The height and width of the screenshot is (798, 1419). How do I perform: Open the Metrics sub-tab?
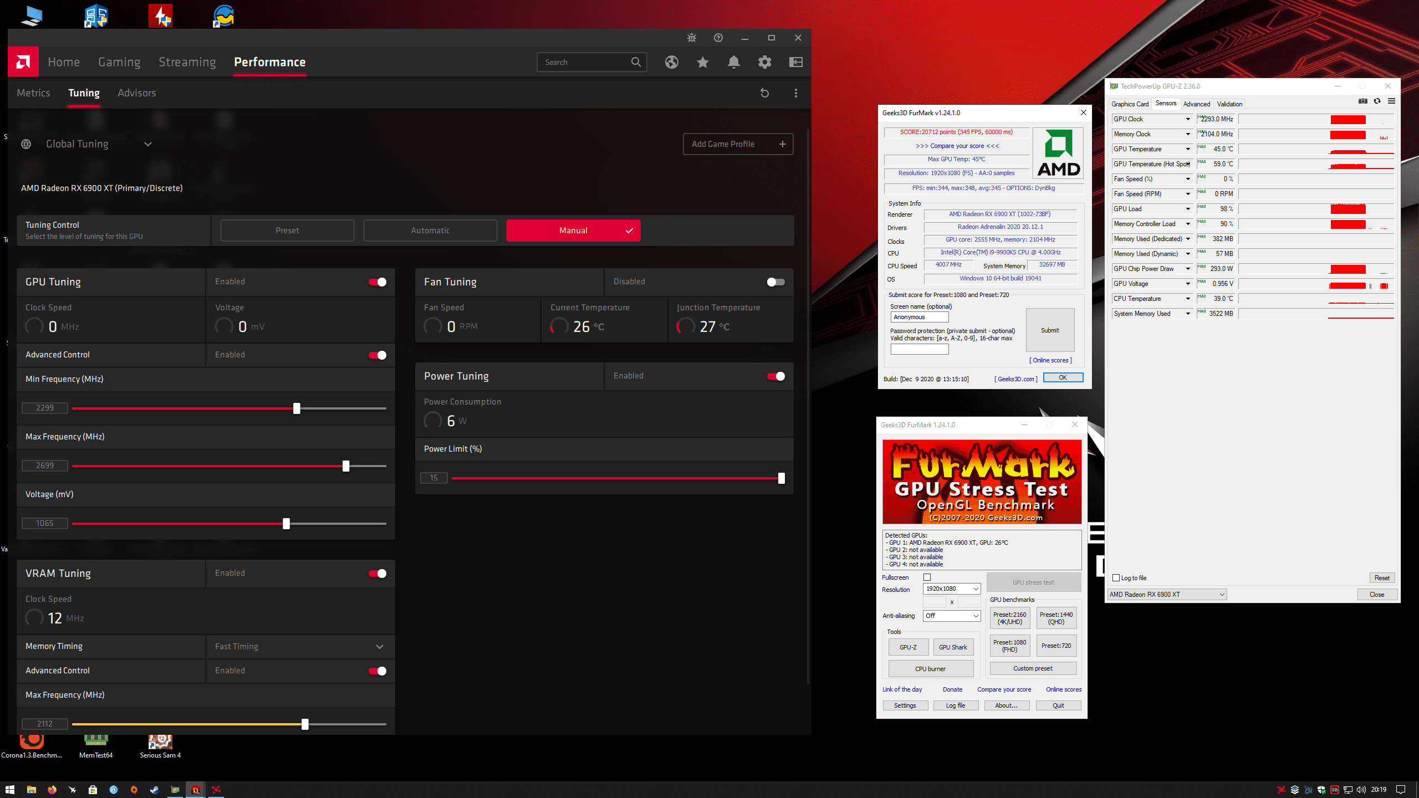(x=33, y=93)
